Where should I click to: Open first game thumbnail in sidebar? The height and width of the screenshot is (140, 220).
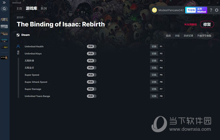(4, 20)
